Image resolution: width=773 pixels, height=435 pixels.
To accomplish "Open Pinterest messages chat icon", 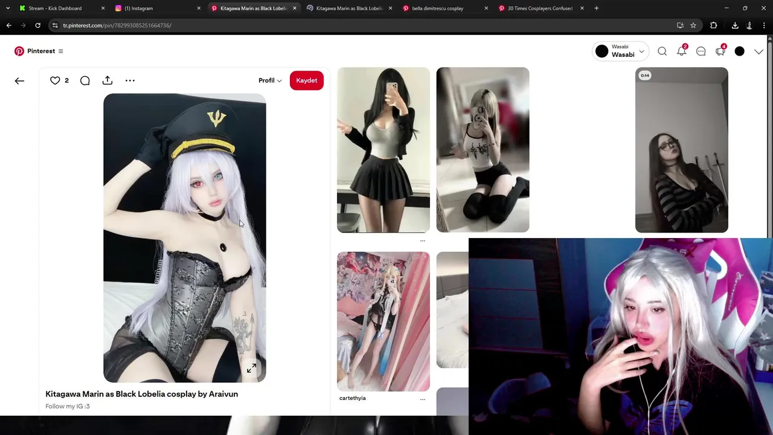I will point(701,51).
